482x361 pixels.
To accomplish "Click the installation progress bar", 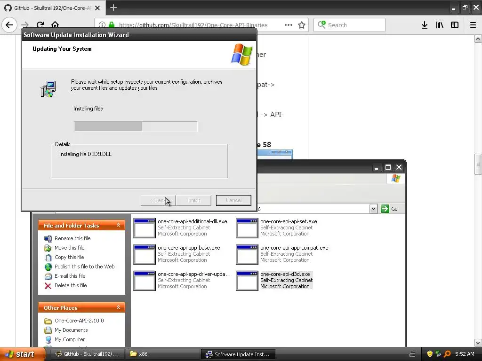I will (136, 126).
